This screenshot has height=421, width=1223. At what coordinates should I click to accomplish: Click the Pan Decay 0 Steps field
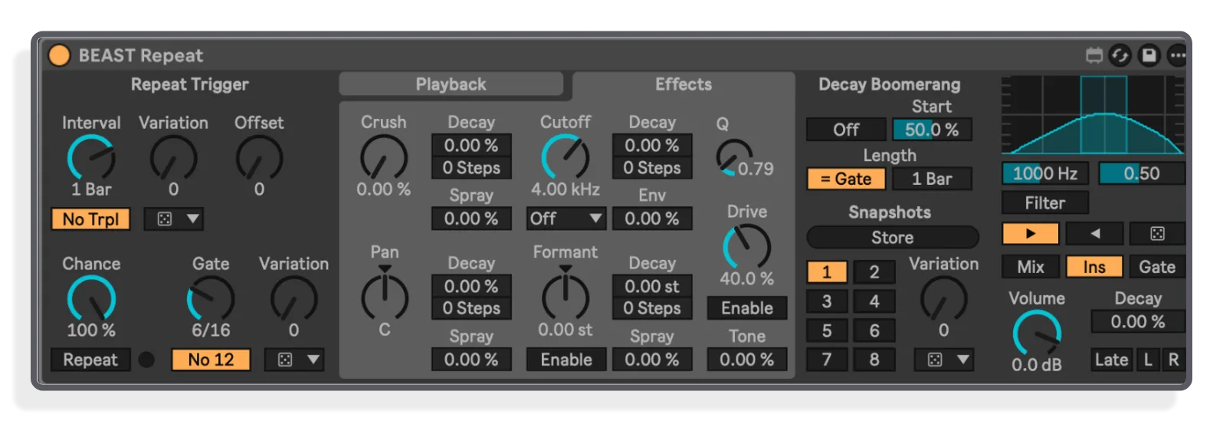click(471, 308)
